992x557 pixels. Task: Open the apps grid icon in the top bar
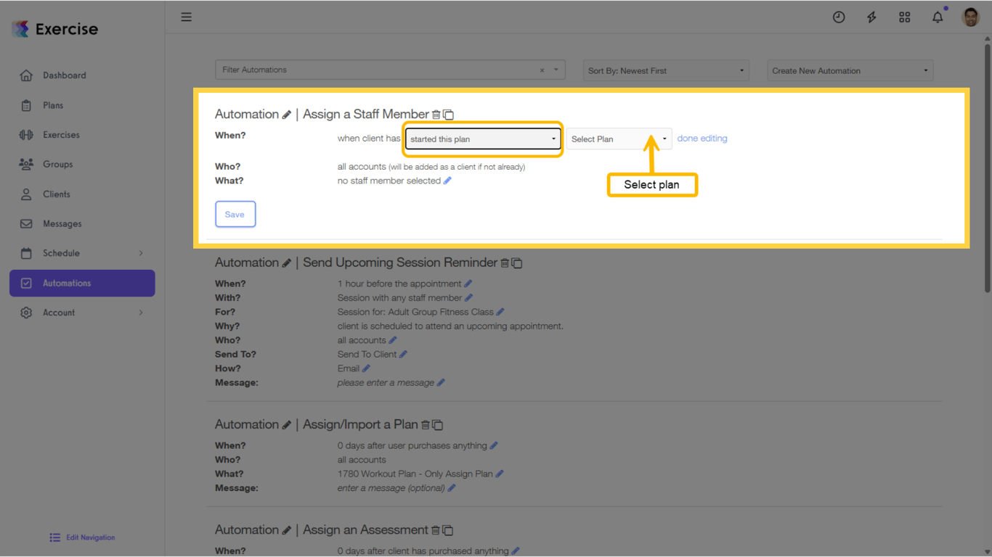905,16
